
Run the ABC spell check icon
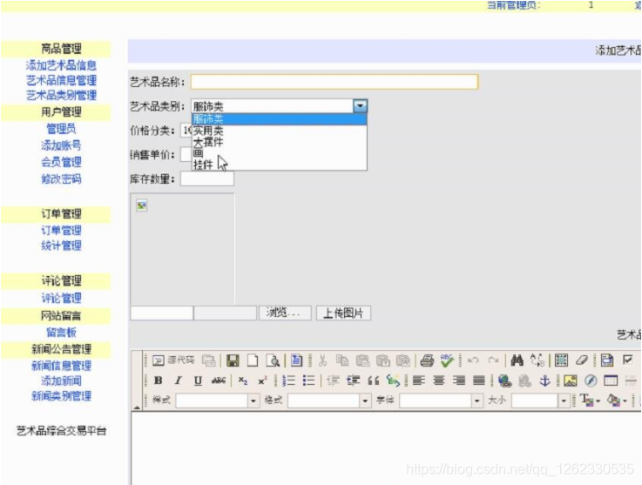[x=447, y=360]
